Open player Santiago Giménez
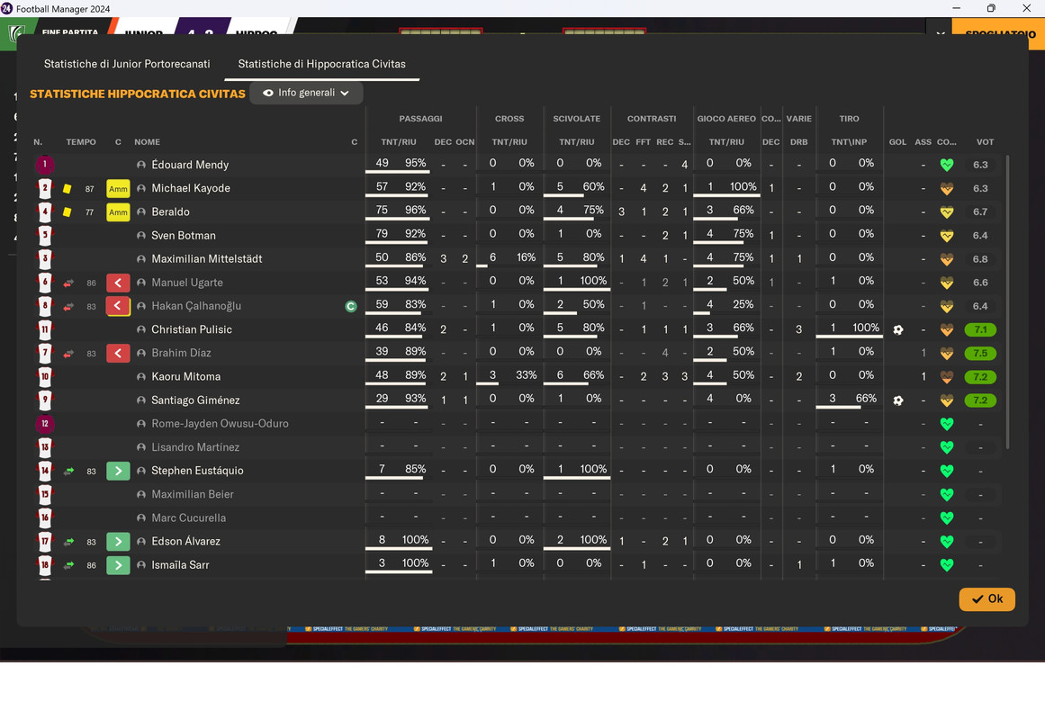This screenshot has height=720, width=1045. 195,400
